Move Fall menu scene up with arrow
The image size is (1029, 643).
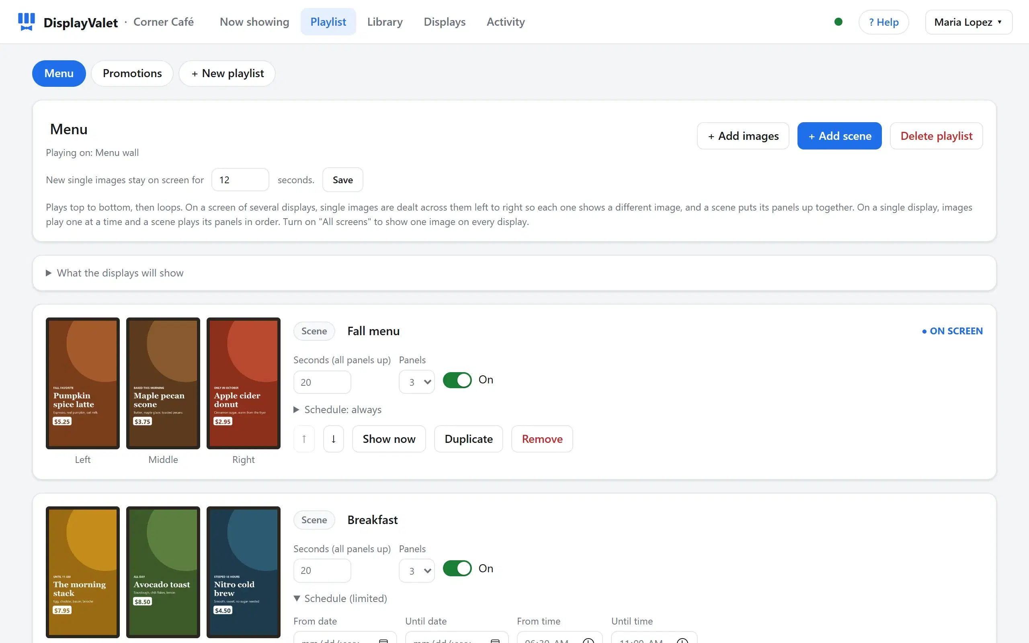[x=304, y=439]
